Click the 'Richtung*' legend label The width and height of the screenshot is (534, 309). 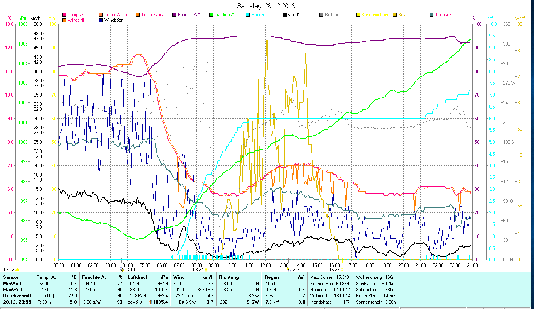pyautogui.click(x=334, y=15)
